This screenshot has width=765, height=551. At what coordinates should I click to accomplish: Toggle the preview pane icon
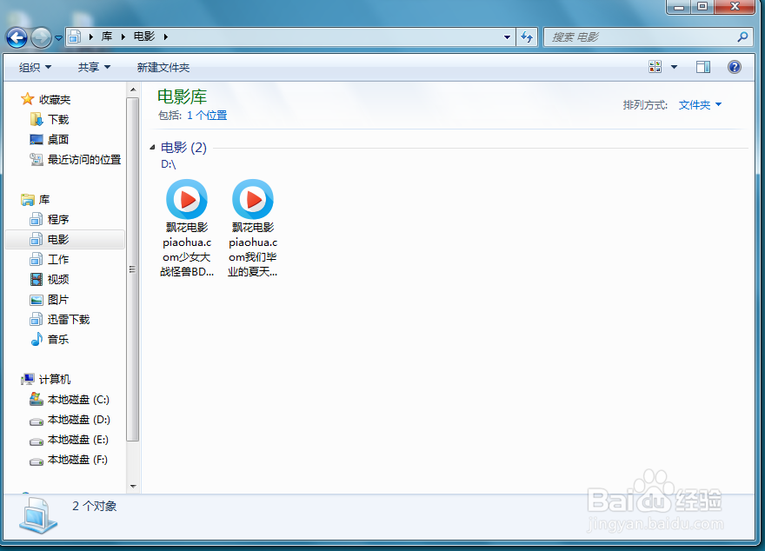point(703,66)
